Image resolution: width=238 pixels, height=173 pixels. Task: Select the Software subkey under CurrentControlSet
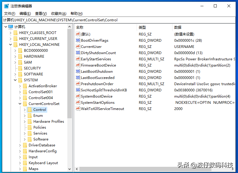(41, 139)
